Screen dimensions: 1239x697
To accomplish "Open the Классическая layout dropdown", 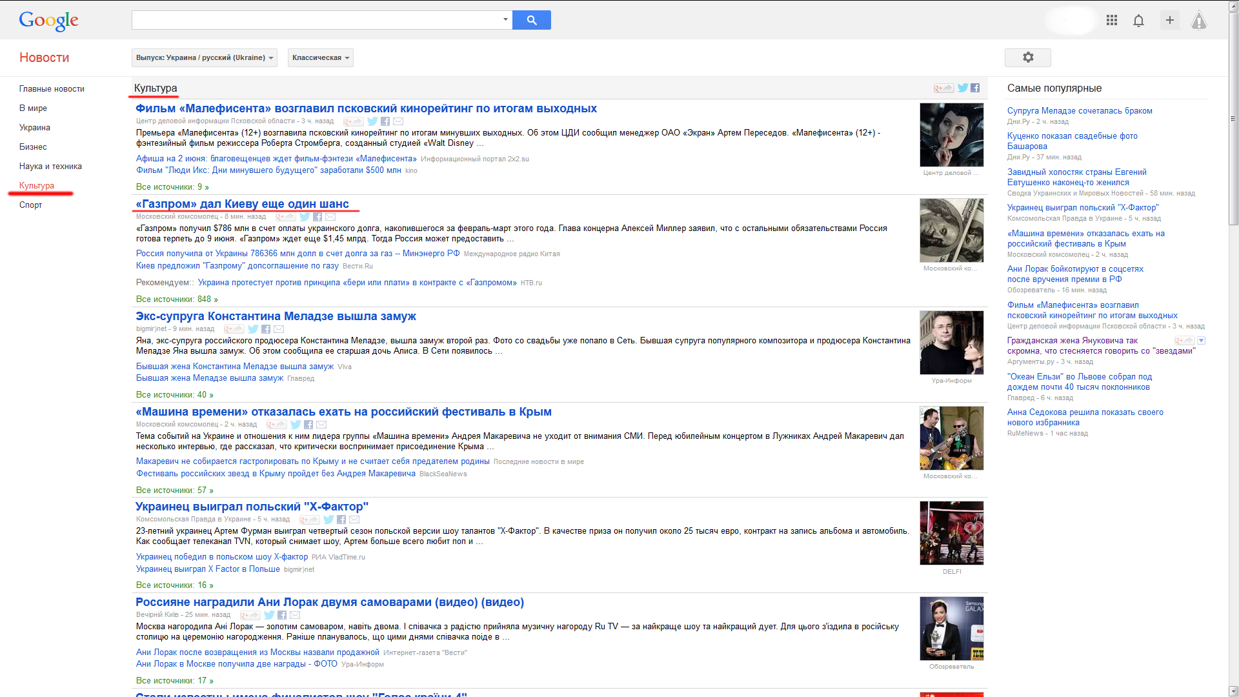I will 320,57.
